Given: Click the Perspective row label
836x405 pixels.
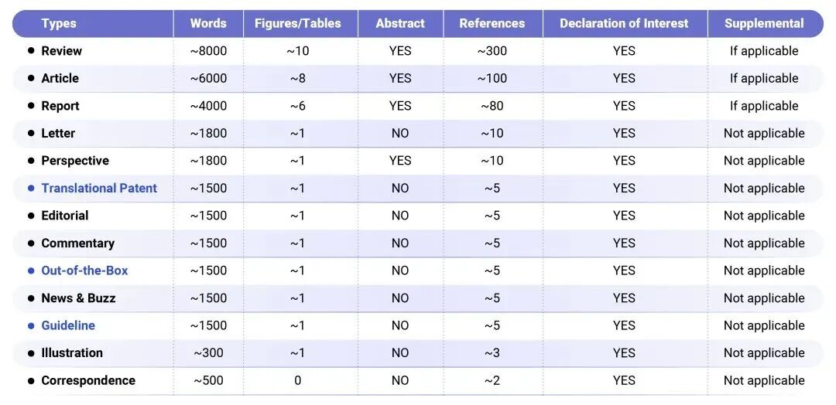Looking at the screenshot, I should coord(75,161).
